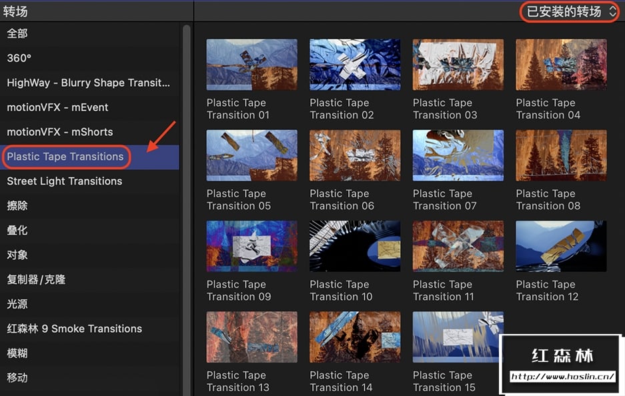Select Plastic Tape Transition 12 thumbnail
The width and height of the screenshot is (625, 396).
tap(561, 246)
